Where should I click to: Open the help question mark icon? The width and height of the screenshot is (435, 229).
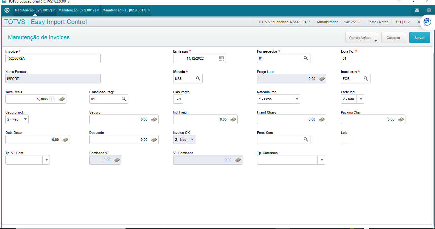pos(429,10)
